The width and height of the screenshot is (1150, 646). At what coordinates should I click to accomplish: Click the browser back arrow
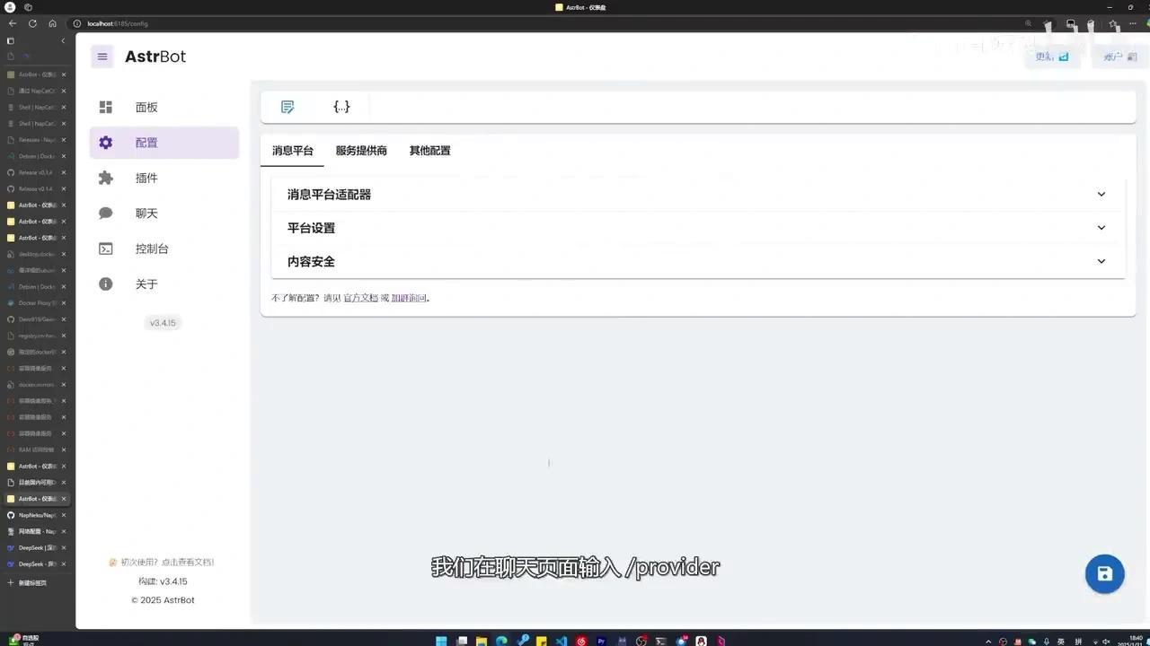click(x=12, y=23)
